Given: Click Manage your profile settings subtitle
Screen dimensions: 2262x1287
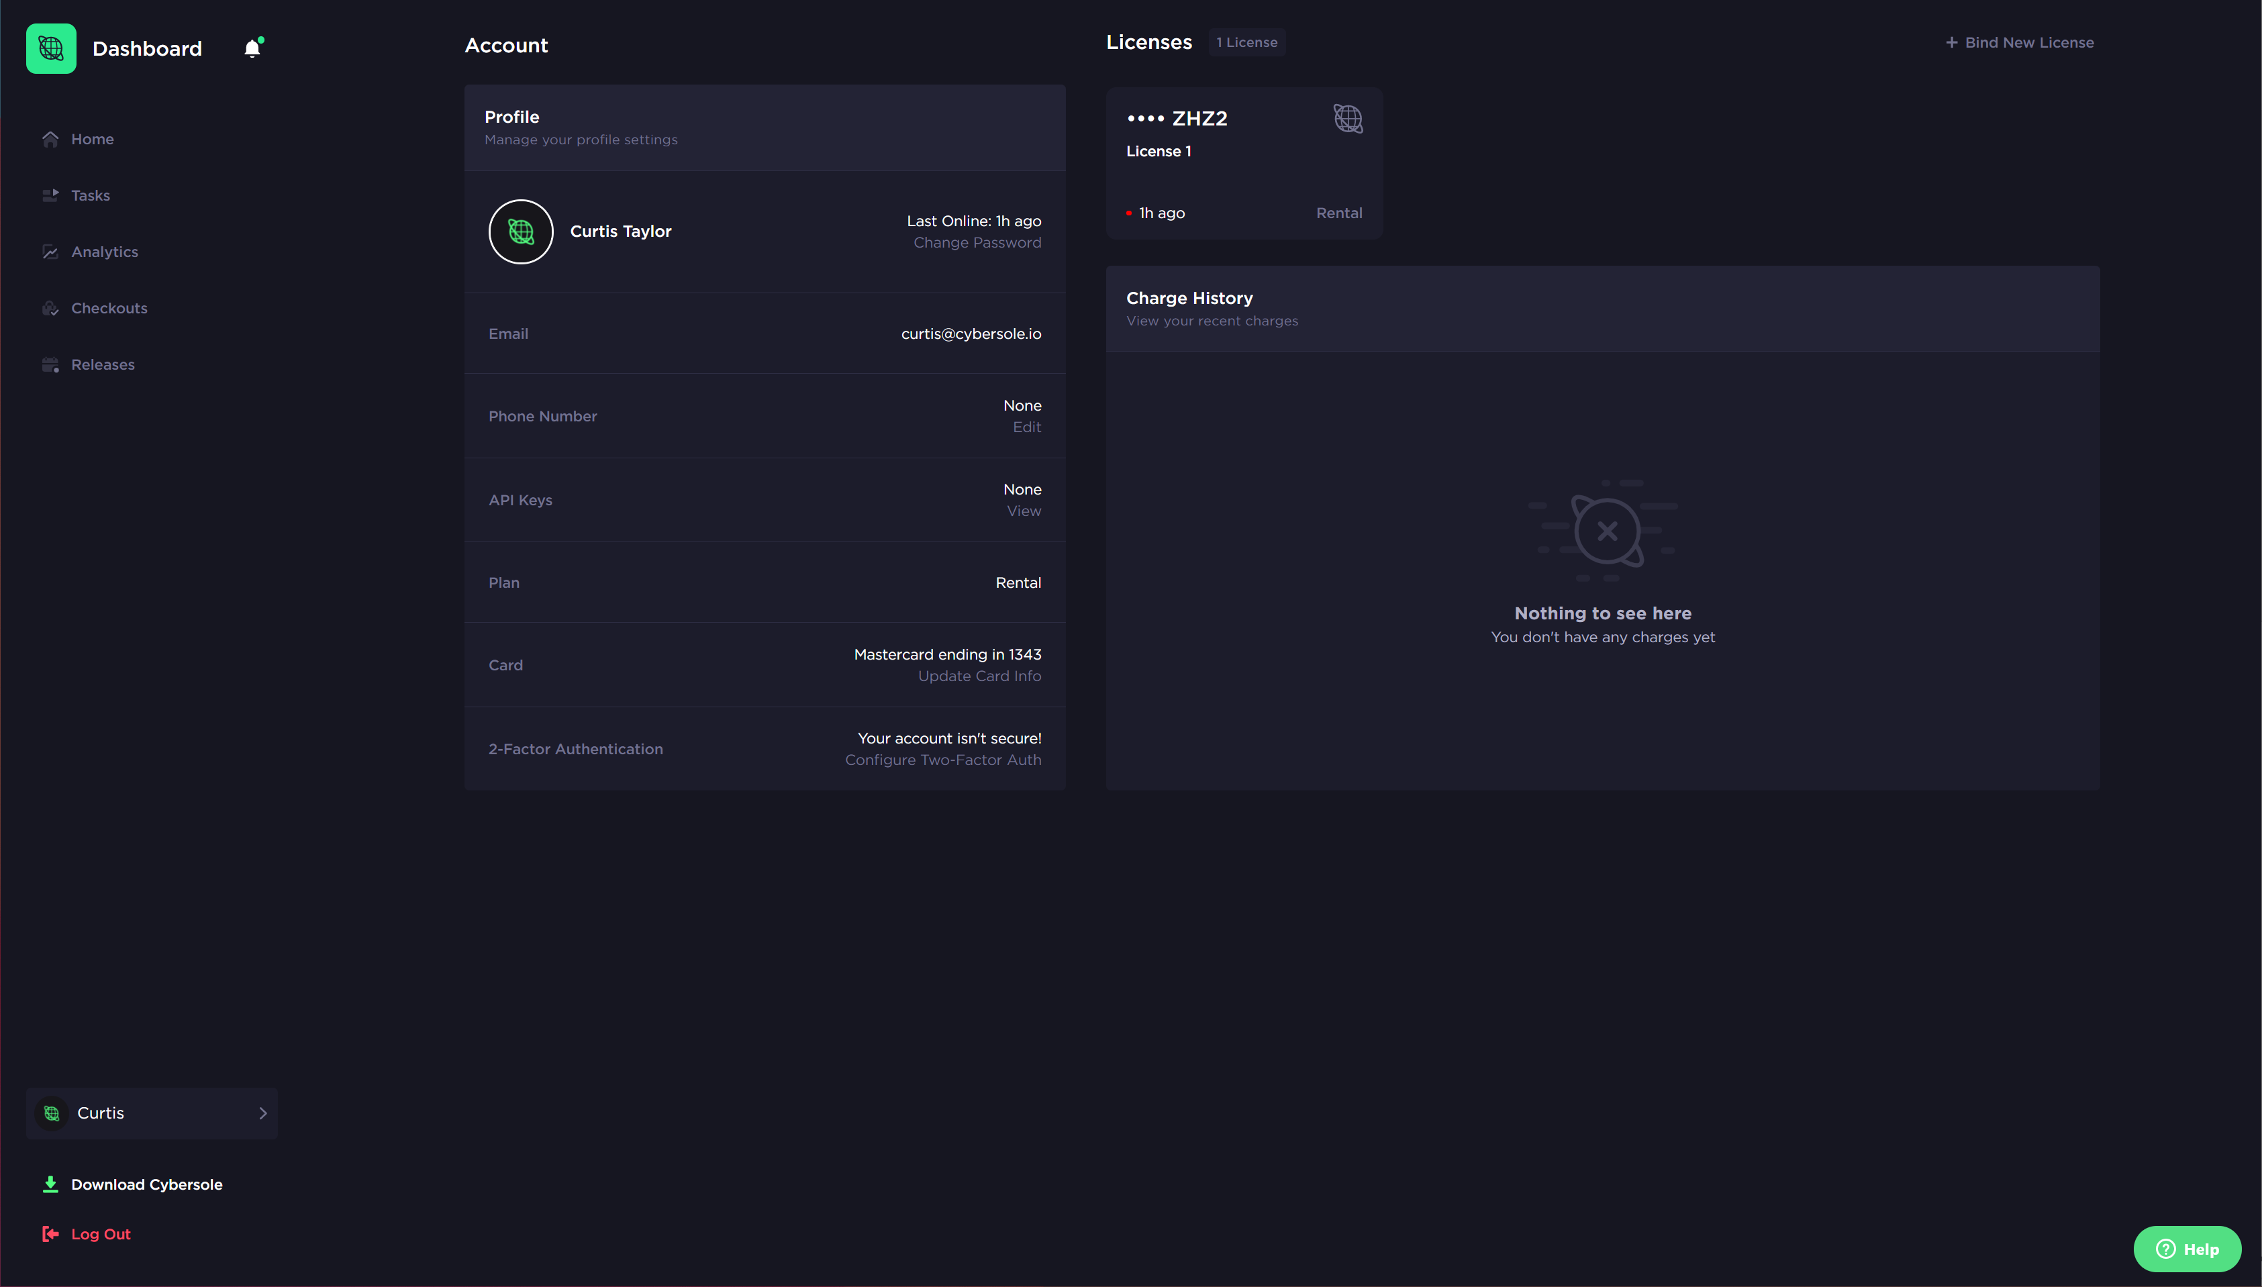Looking at the screenshot, I should point(581,140).
